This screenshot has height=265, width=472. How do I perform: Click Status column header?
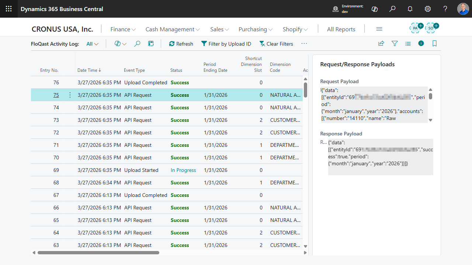176,70
